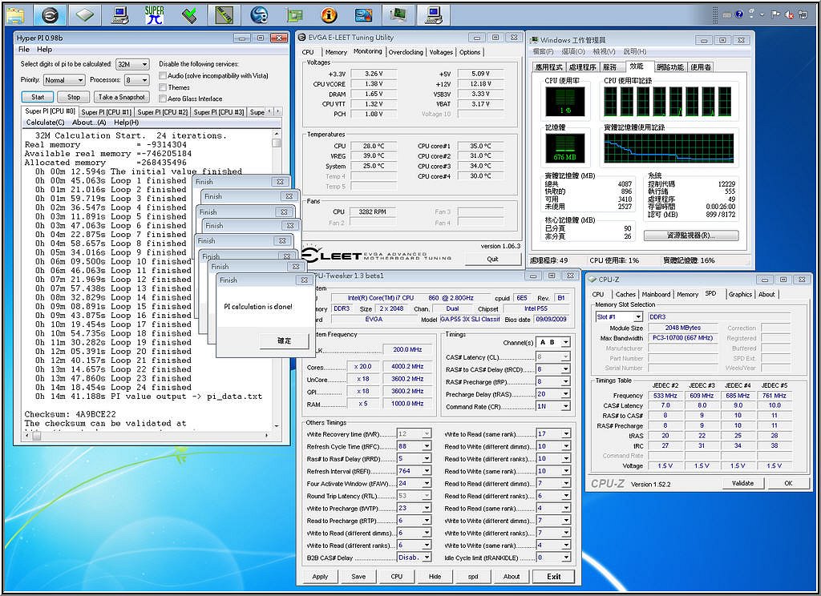Open the Action Center flag tray icon

coord(776,14)
